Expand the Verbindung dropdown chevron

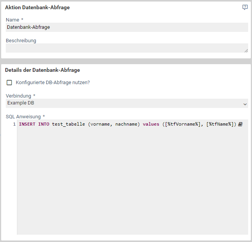tap(245, 104)
